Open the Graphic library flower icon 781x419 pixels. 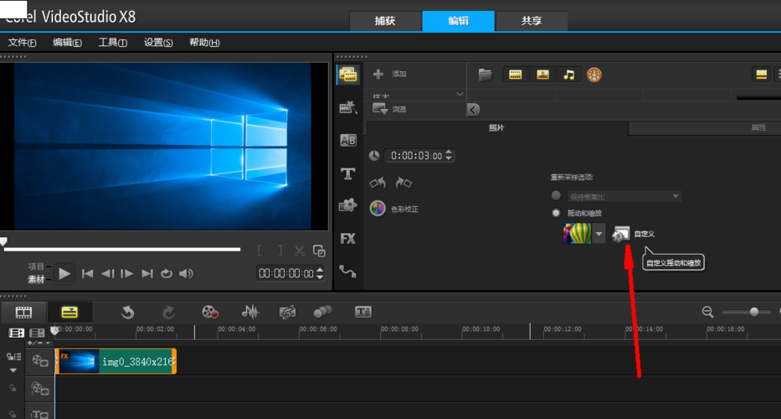coord(347,205)
